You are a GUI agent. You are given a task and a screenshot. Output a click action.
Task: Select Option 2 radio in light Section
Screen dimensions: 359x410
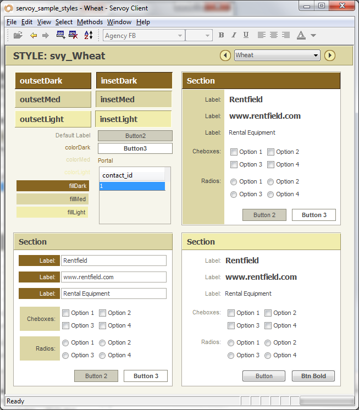[268, 342]
